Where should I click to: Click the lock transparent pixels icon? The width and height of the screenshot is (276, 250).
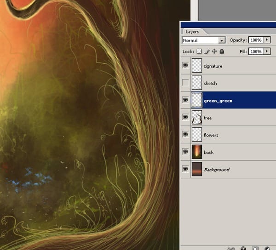pos(199,51)
